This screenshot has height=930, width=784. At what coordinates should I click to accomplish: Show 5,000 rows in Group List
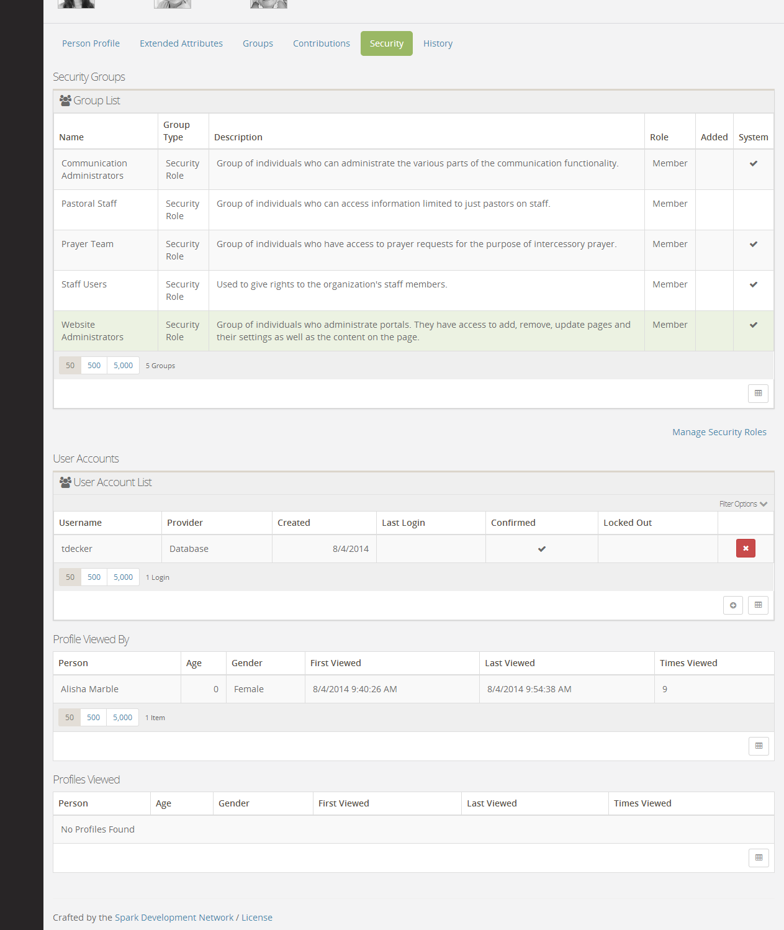coord(123,366)
